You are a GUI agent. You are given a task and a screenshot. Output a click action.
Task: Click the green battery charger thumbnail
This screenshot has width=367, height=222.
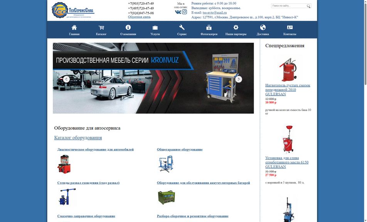pos(167,197)
